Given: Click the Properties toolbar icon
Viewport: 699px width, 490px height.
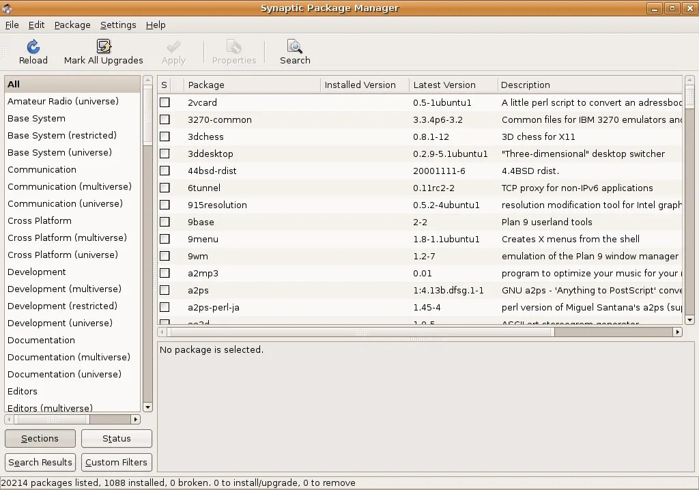Looking at the screenshot, I should coord(234,47).
